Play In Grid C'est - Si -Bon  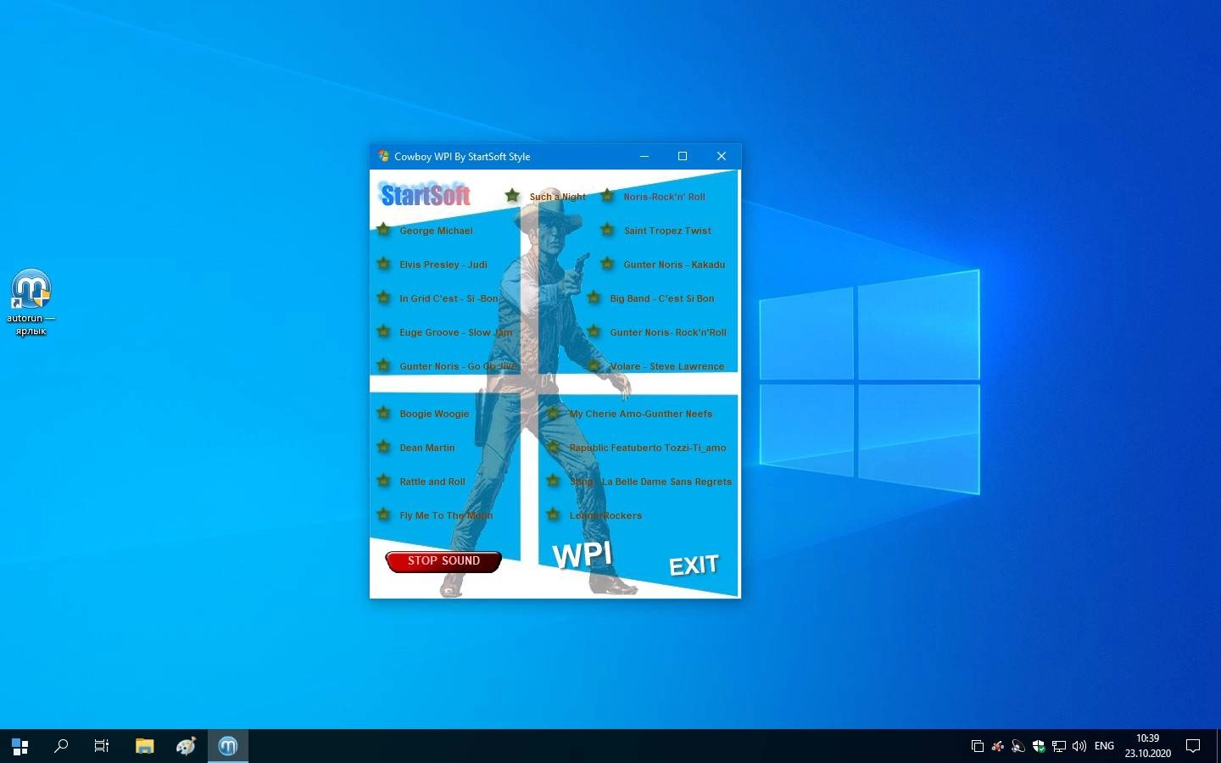[x=449, y=298]
